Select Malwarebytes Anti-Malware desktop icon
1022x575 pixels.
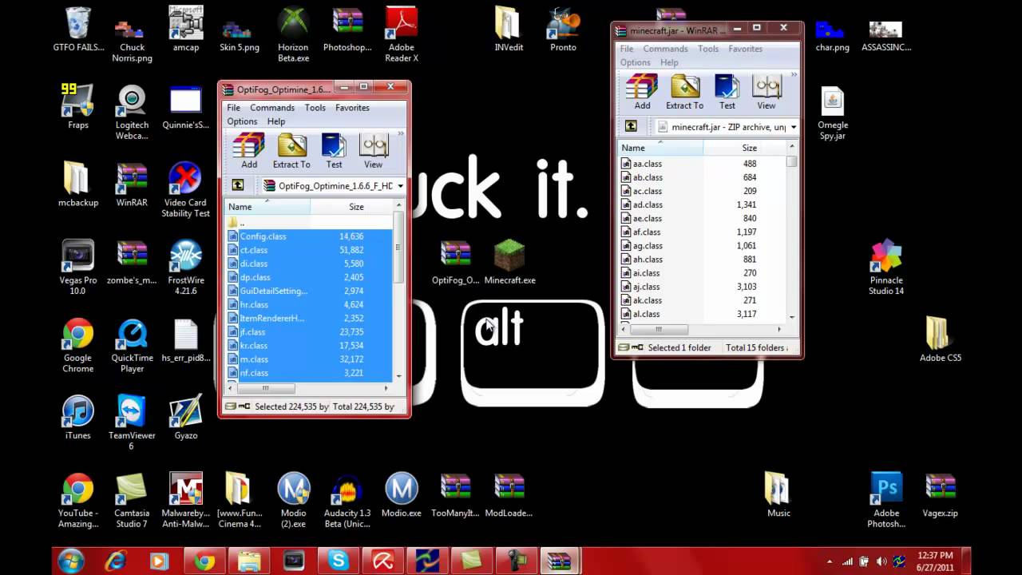(185, 500)
